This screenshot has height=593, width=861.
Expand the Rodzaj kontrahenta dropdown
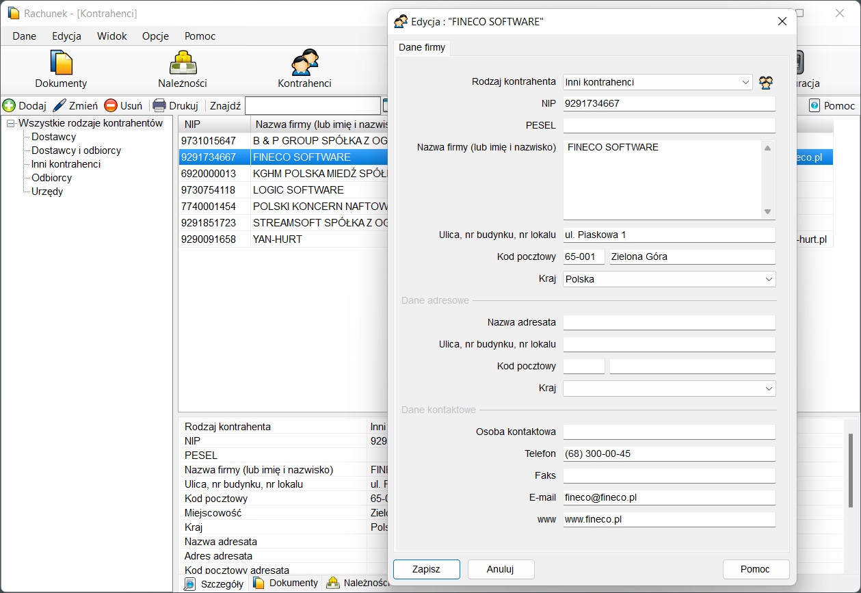(745, 82)
